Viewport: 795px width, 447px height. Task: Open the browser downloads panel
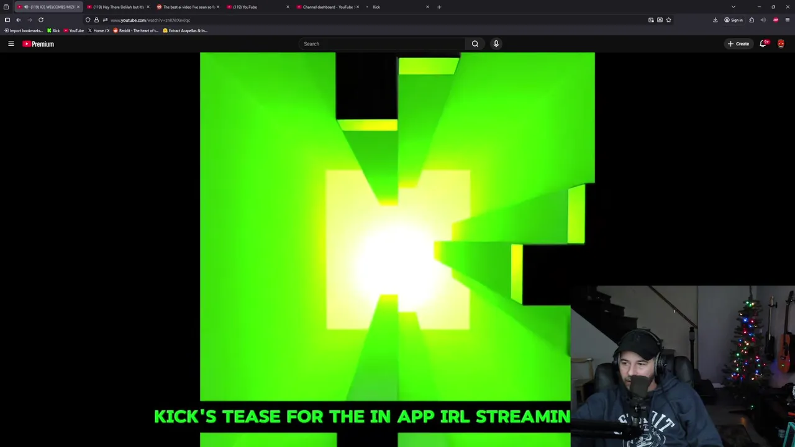click(715, 20)
